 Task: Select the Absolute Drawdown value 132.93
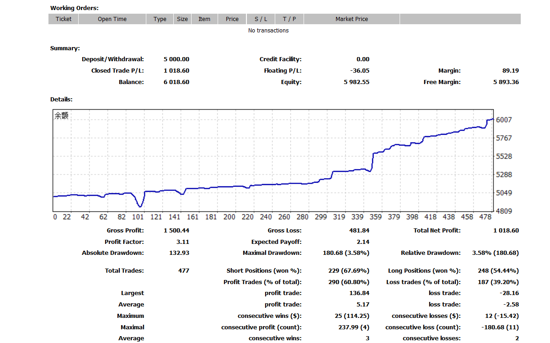coord(179,253)
